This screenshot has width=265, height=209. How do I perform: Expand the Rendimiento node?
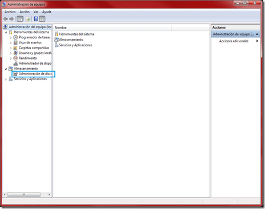coord(11,58)
